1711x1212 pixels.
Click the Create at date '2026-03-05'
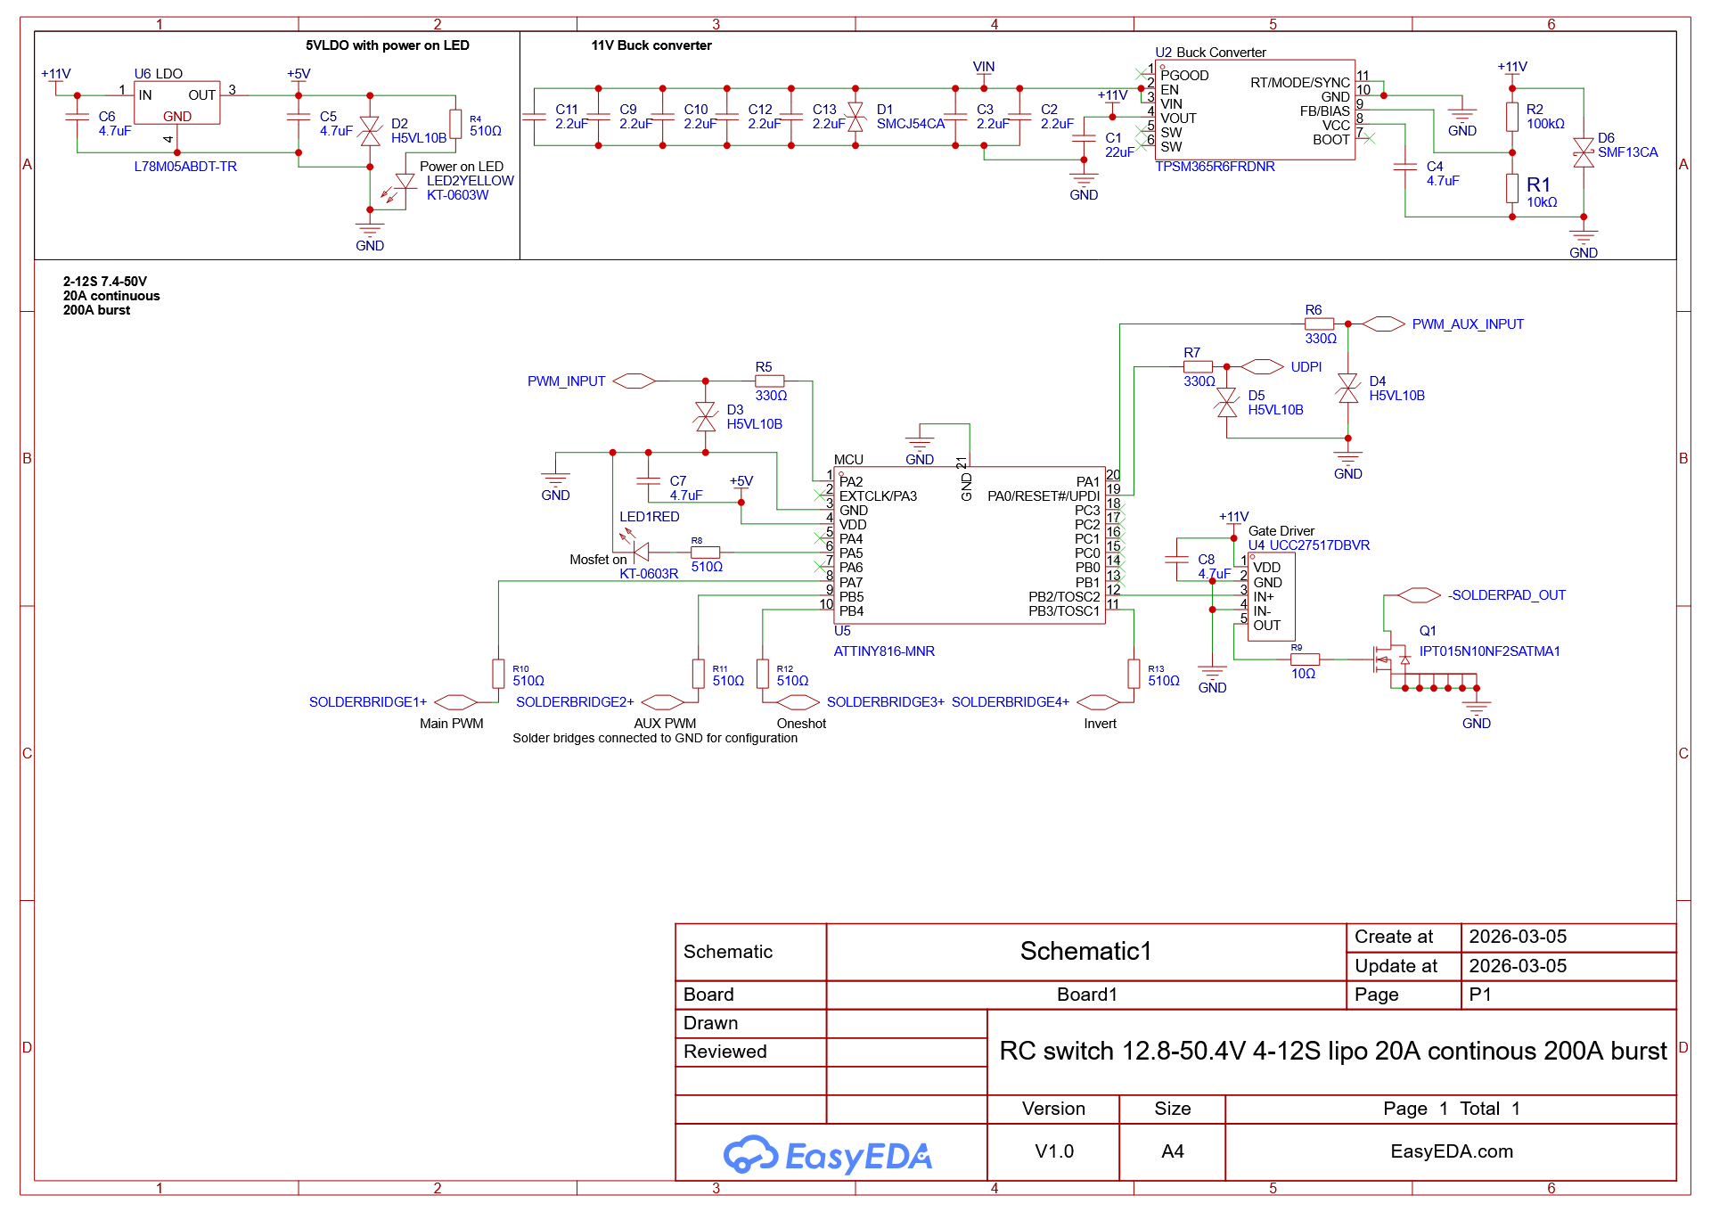[1518, 937]
